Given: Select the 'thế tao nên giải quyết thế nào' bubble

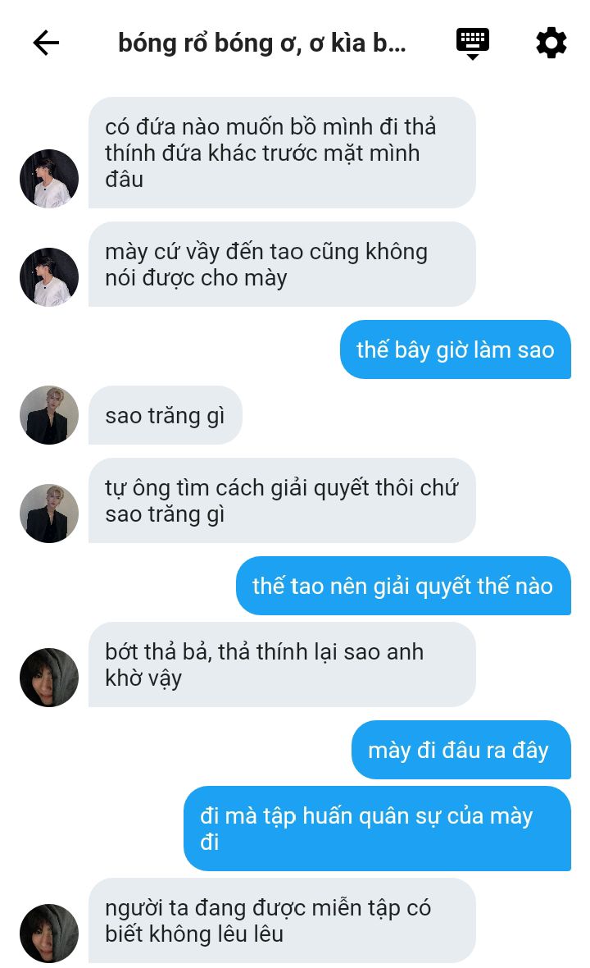Looking at the screenshot, I should [403, 586].
